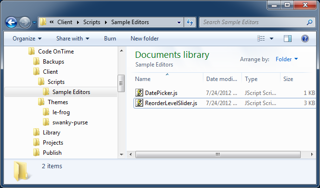Open the Share with menu

click(x=73, y=39)
